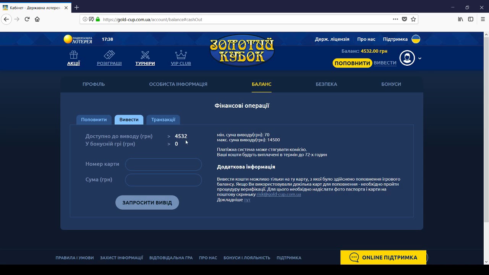
Task: Open the Транзакції sub-tab
Action: point(163,120)
